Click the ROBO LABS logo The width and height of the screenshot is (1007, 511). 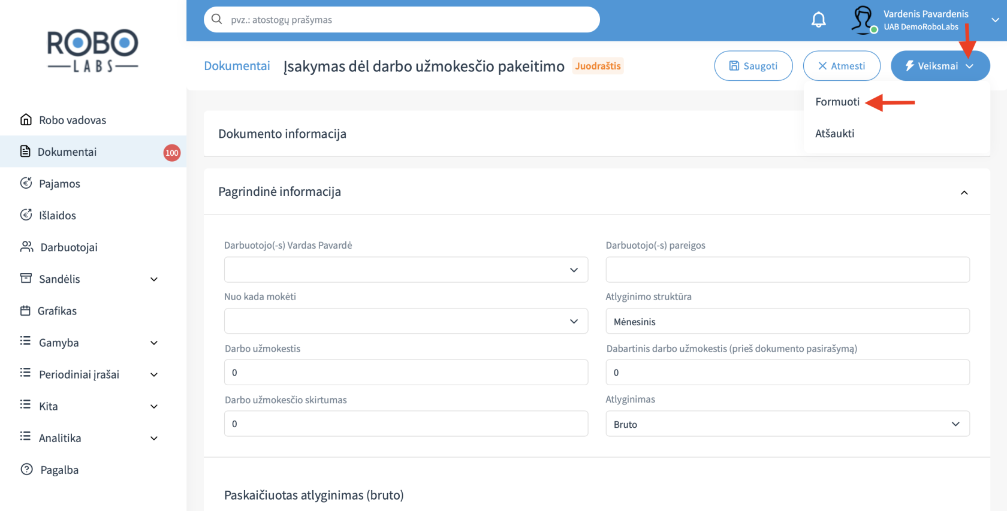[x=93, y=51]
